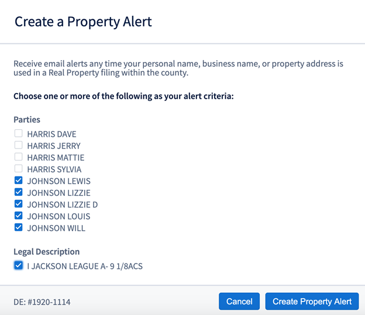The image size is (365, 315).
Task: Uncheck the I JACKSON LEAGUE legal description checkbox
Action: 18,266
